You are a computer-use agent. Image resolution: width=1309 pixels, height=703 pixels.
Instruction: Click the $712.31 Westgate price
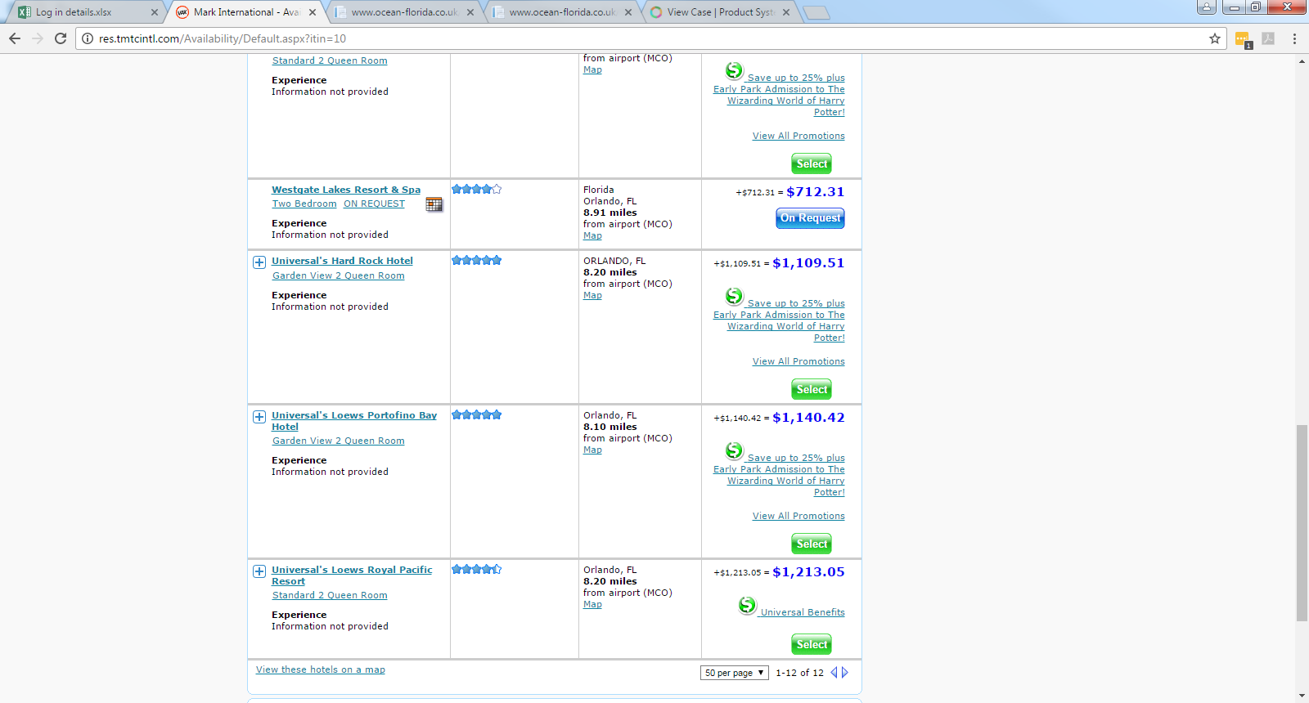[815, 192]
